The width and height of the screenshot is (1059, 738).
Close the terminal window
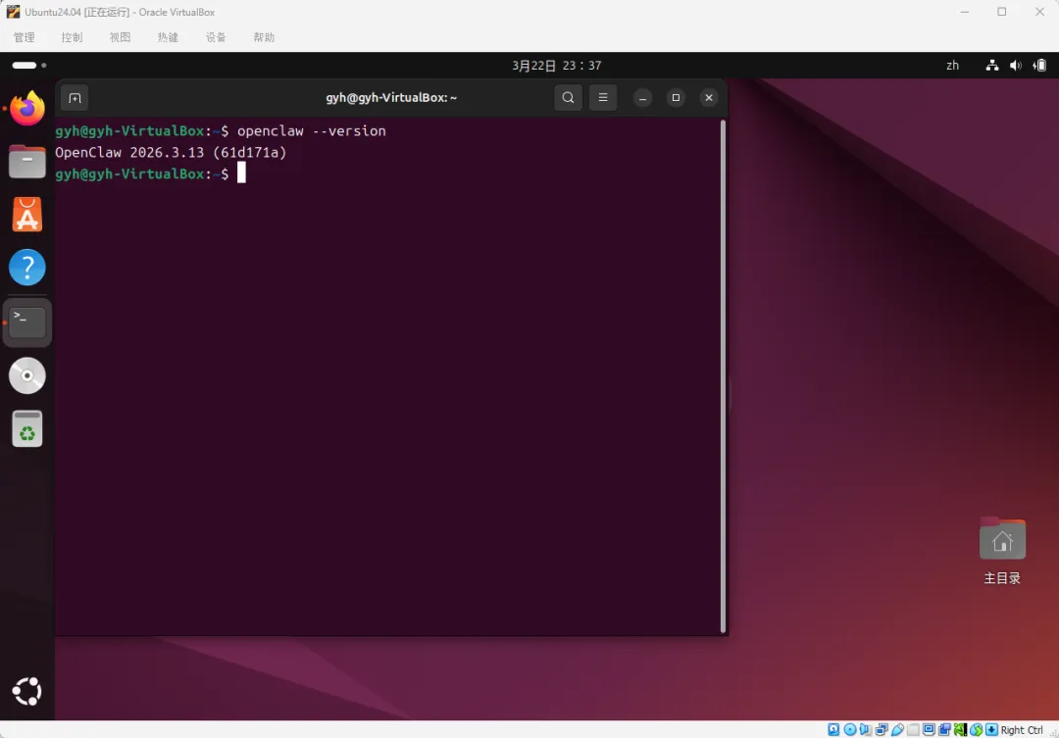click(x=709, y=98)
